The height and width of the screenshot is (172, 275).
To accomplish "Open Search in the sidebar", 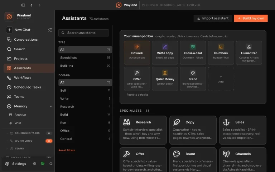I will [x=29, y=49].
